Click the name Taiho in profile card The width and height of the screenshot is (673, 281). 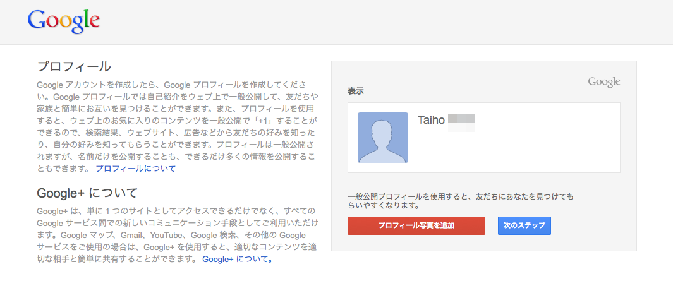(x=431, y=120)
